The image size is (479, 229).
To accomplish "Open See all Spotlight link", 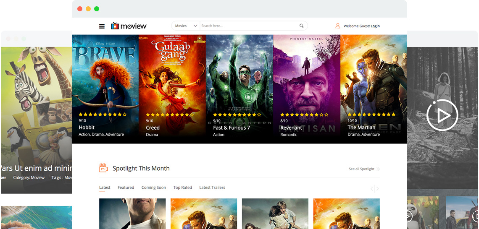I will tap(361, 169).
